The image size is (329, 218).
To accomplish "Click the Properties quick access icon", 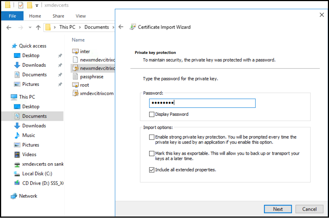I will pyautogui.click(x=20, y=5).
